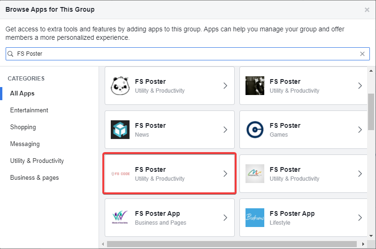This screenshot has height=249, width=376.
Task: Click the Browse Apps for This Group title
Action: pyautogui.click(x=50, y=9)
